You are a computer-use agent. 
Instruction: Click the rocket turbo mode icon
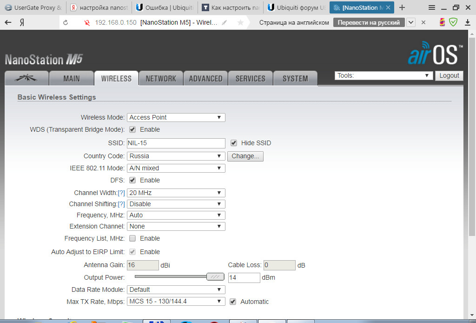pyautogui.click(x=225, y=22)
